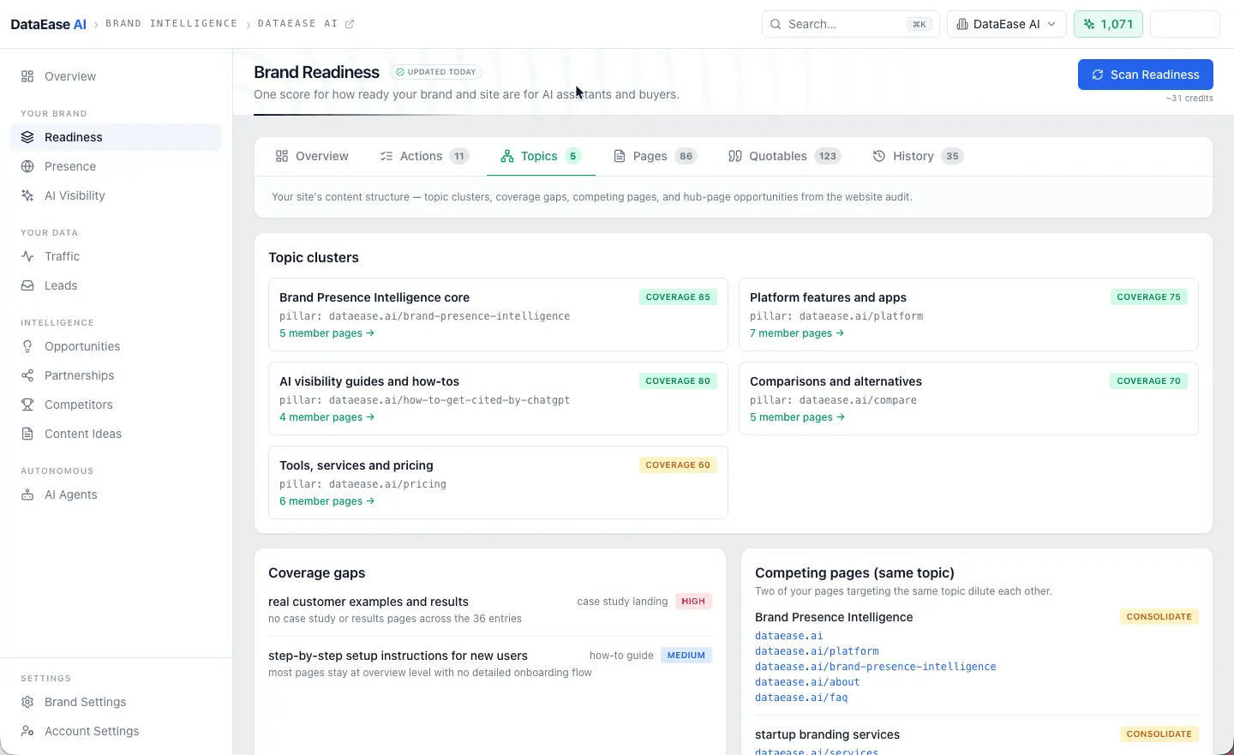Viewport: 1234px width, 755px height.
Task: Open 7 member pages for Platform features
Action: tap(797, 333)
